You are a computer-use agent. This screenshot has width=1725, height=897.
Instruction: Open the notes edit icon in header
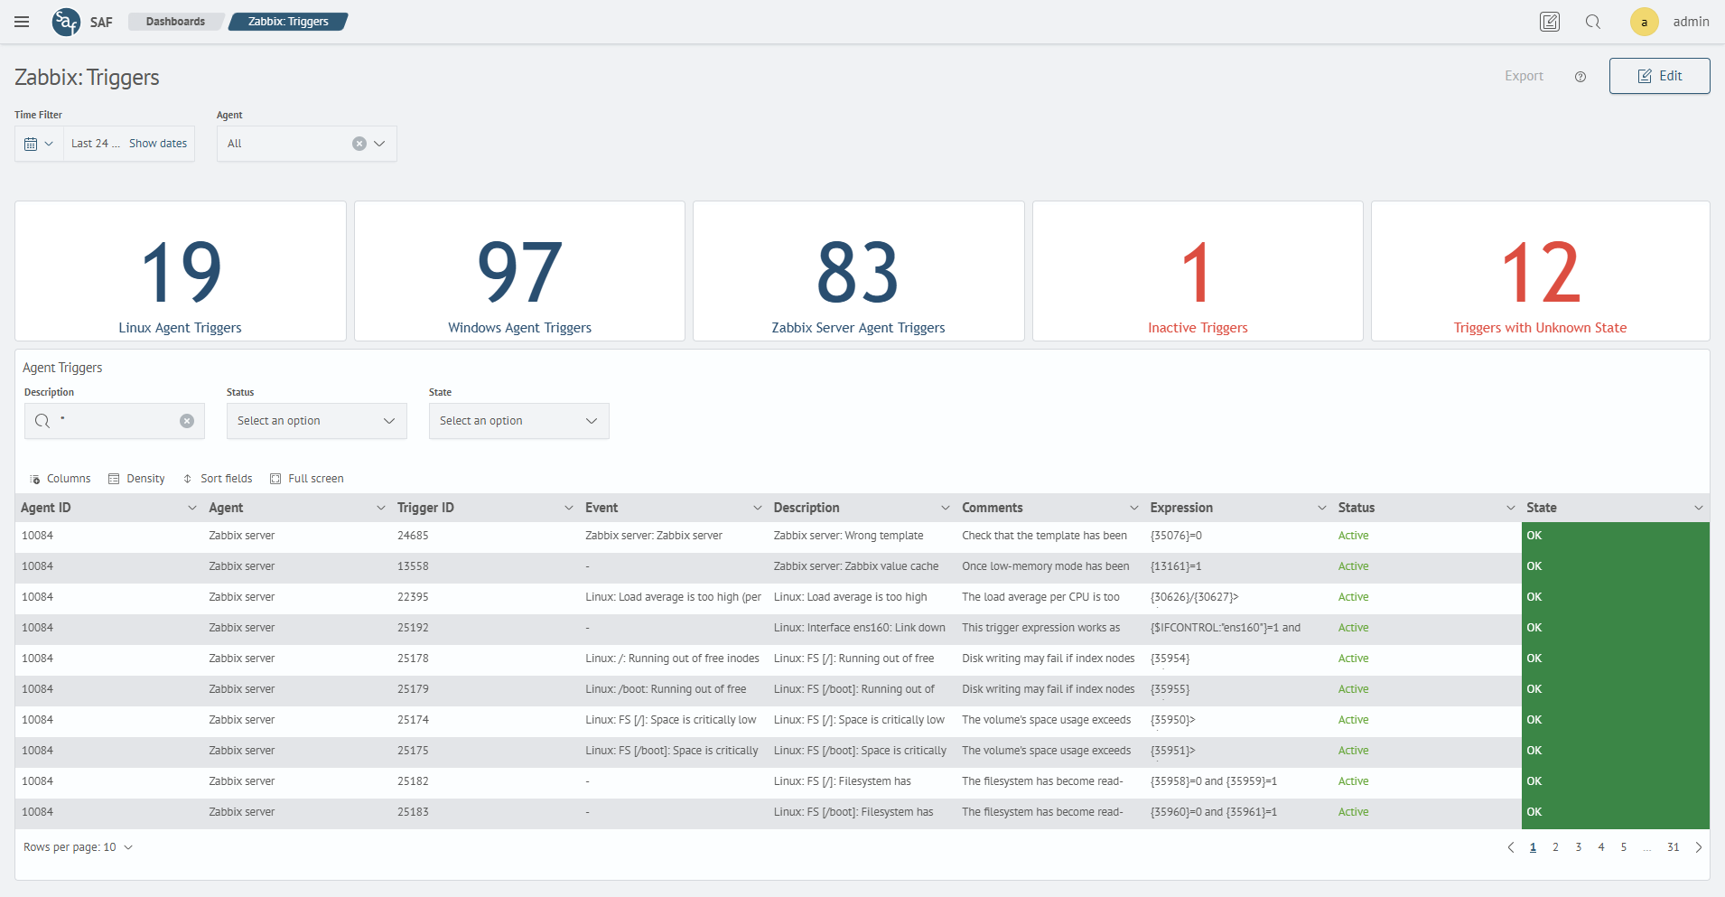1549,22
